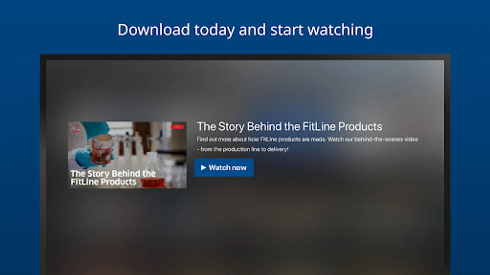
Task: Open the Story Behind FitLine Products thumbnail
Action: [x=127, y=155]
